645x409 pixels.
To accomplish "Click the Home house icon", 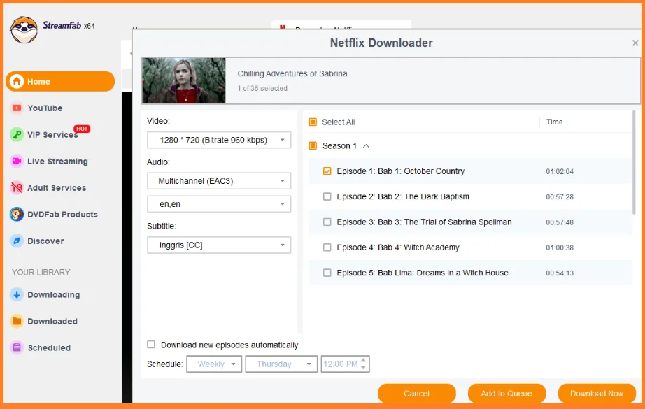I will coord(17,81).
